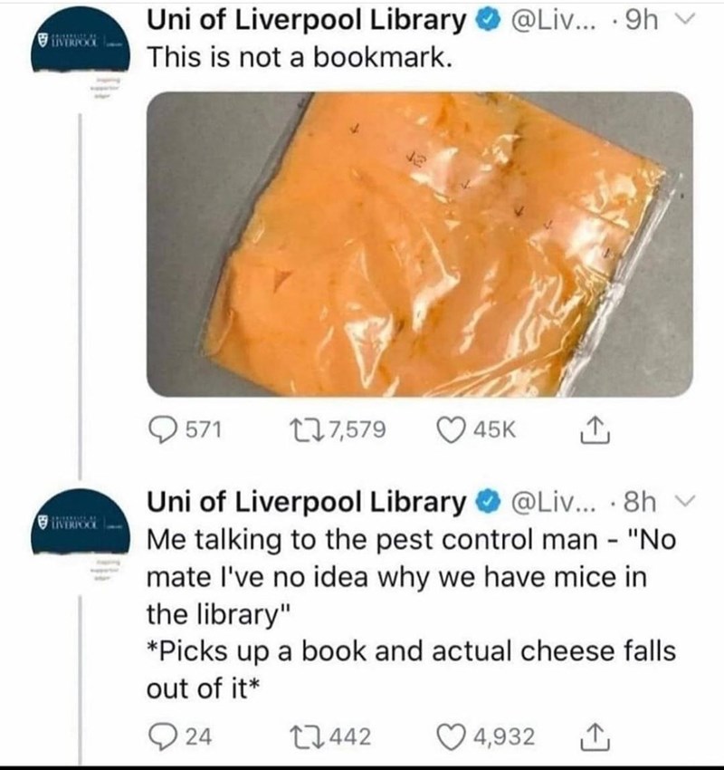Open the cheese slice photo attachment

[x=419, y=244]
